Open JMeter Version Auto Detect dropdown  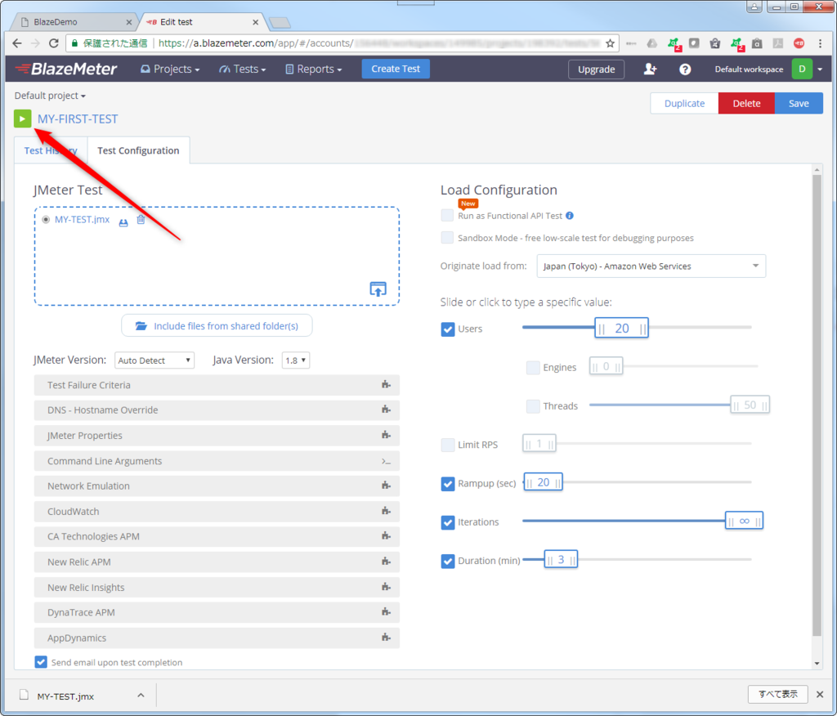(x=154, y=360)
